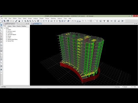
Task: Click the perspective toggle glasses icon
Action: click(51, 21)
